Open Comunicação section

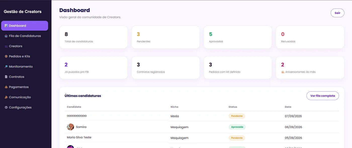25,97
